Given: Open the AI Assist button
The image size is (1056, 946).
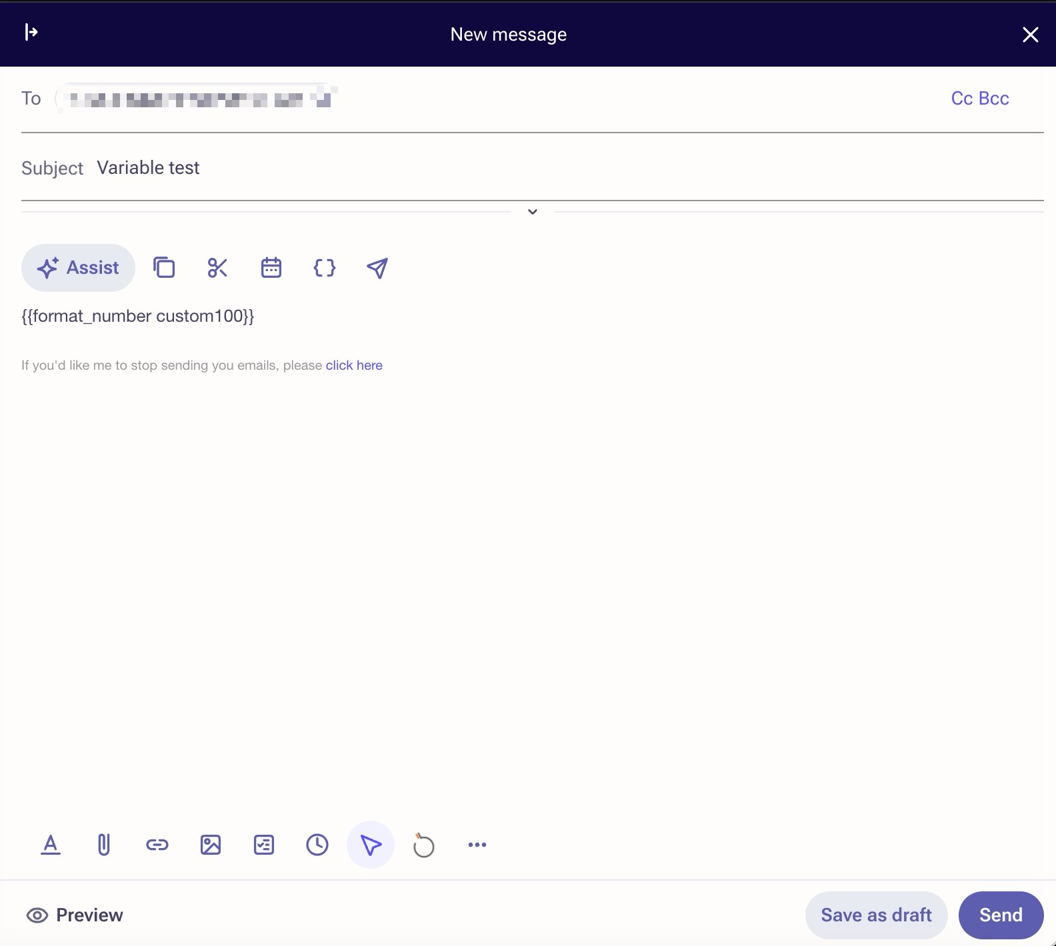Looking at the screenshot, I should (x=78, y=268).
